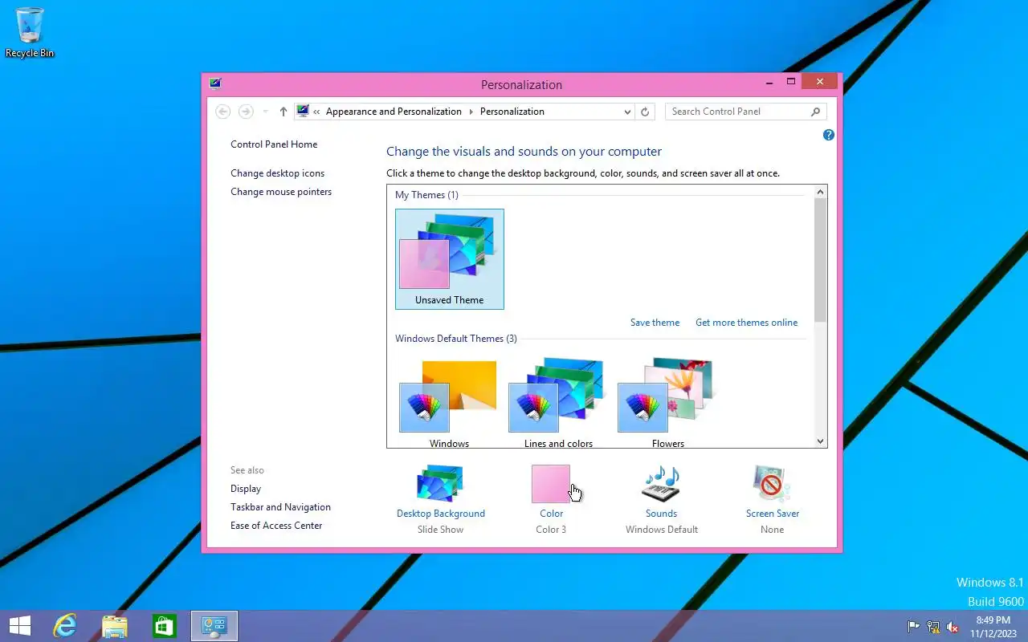
Task: Go to Control Panel Home
Action: (x=274, y=144)
